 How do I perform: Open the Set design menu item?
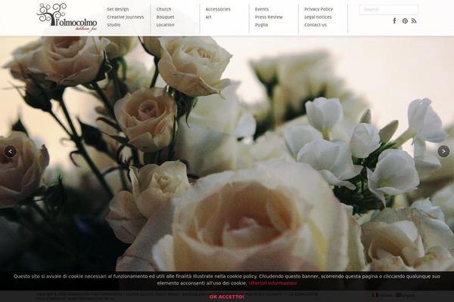118,9
